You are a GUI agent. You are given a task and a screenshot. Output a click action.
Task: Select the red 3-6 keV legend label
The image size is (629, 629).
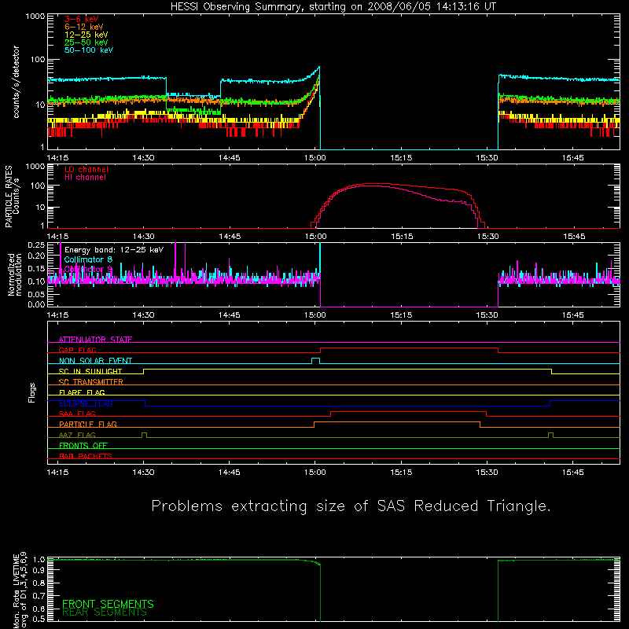(82, 19)
